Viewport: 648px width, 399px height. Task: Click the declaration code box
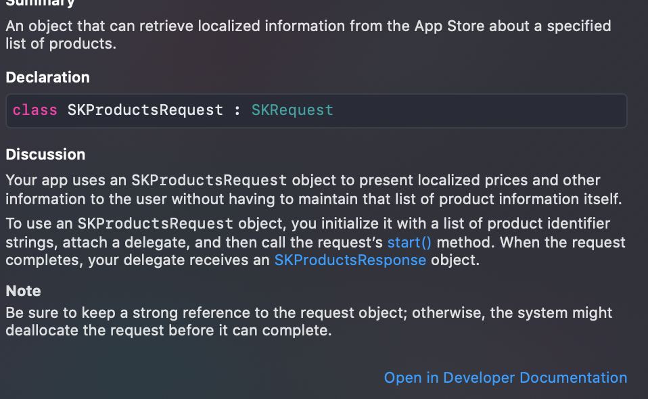point(317,111)
